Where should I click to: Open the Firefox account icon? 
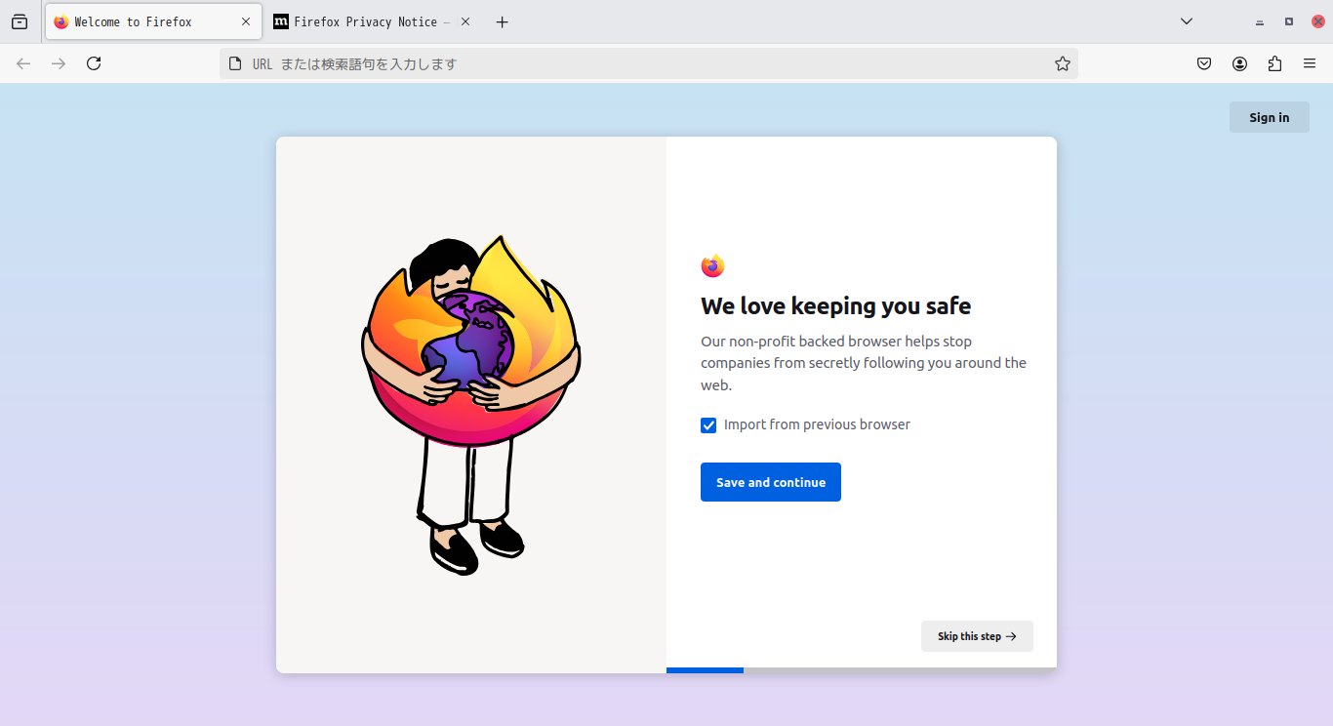[1239, 63]
